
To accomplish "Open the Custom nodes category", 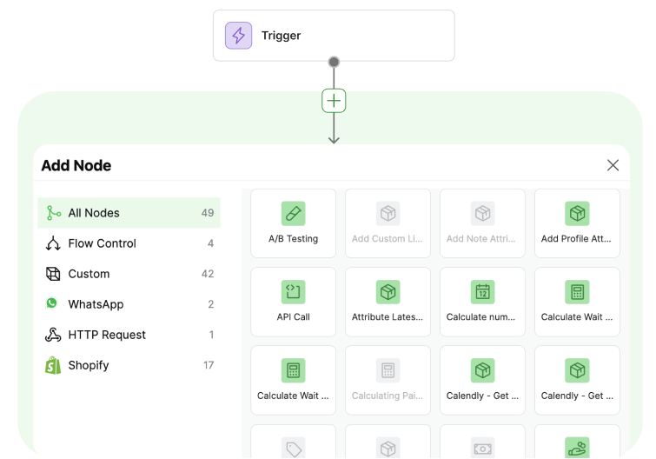I will 129,274.
